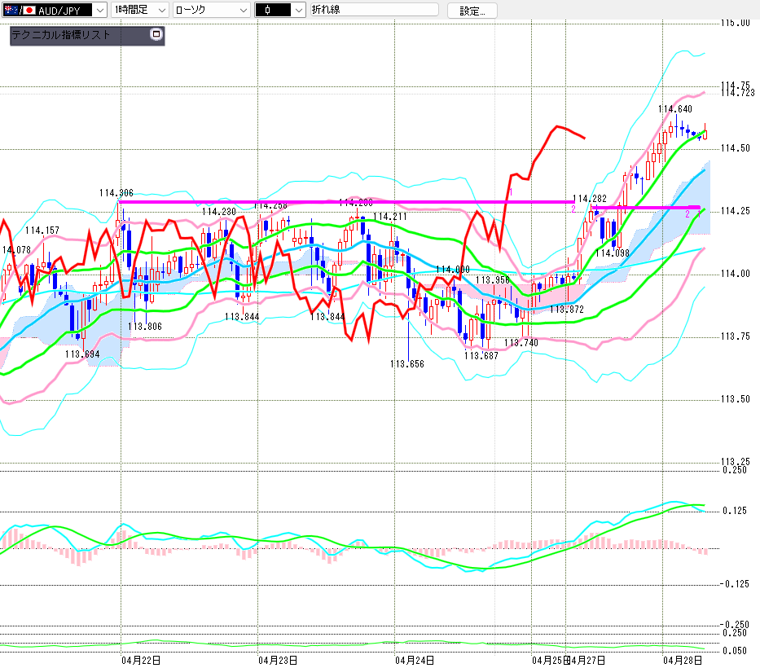The height and width of the screenshot is (668, 760).
Task: Click the Japan flag icon
Action: pyautogui.click(x=29, y=10)
